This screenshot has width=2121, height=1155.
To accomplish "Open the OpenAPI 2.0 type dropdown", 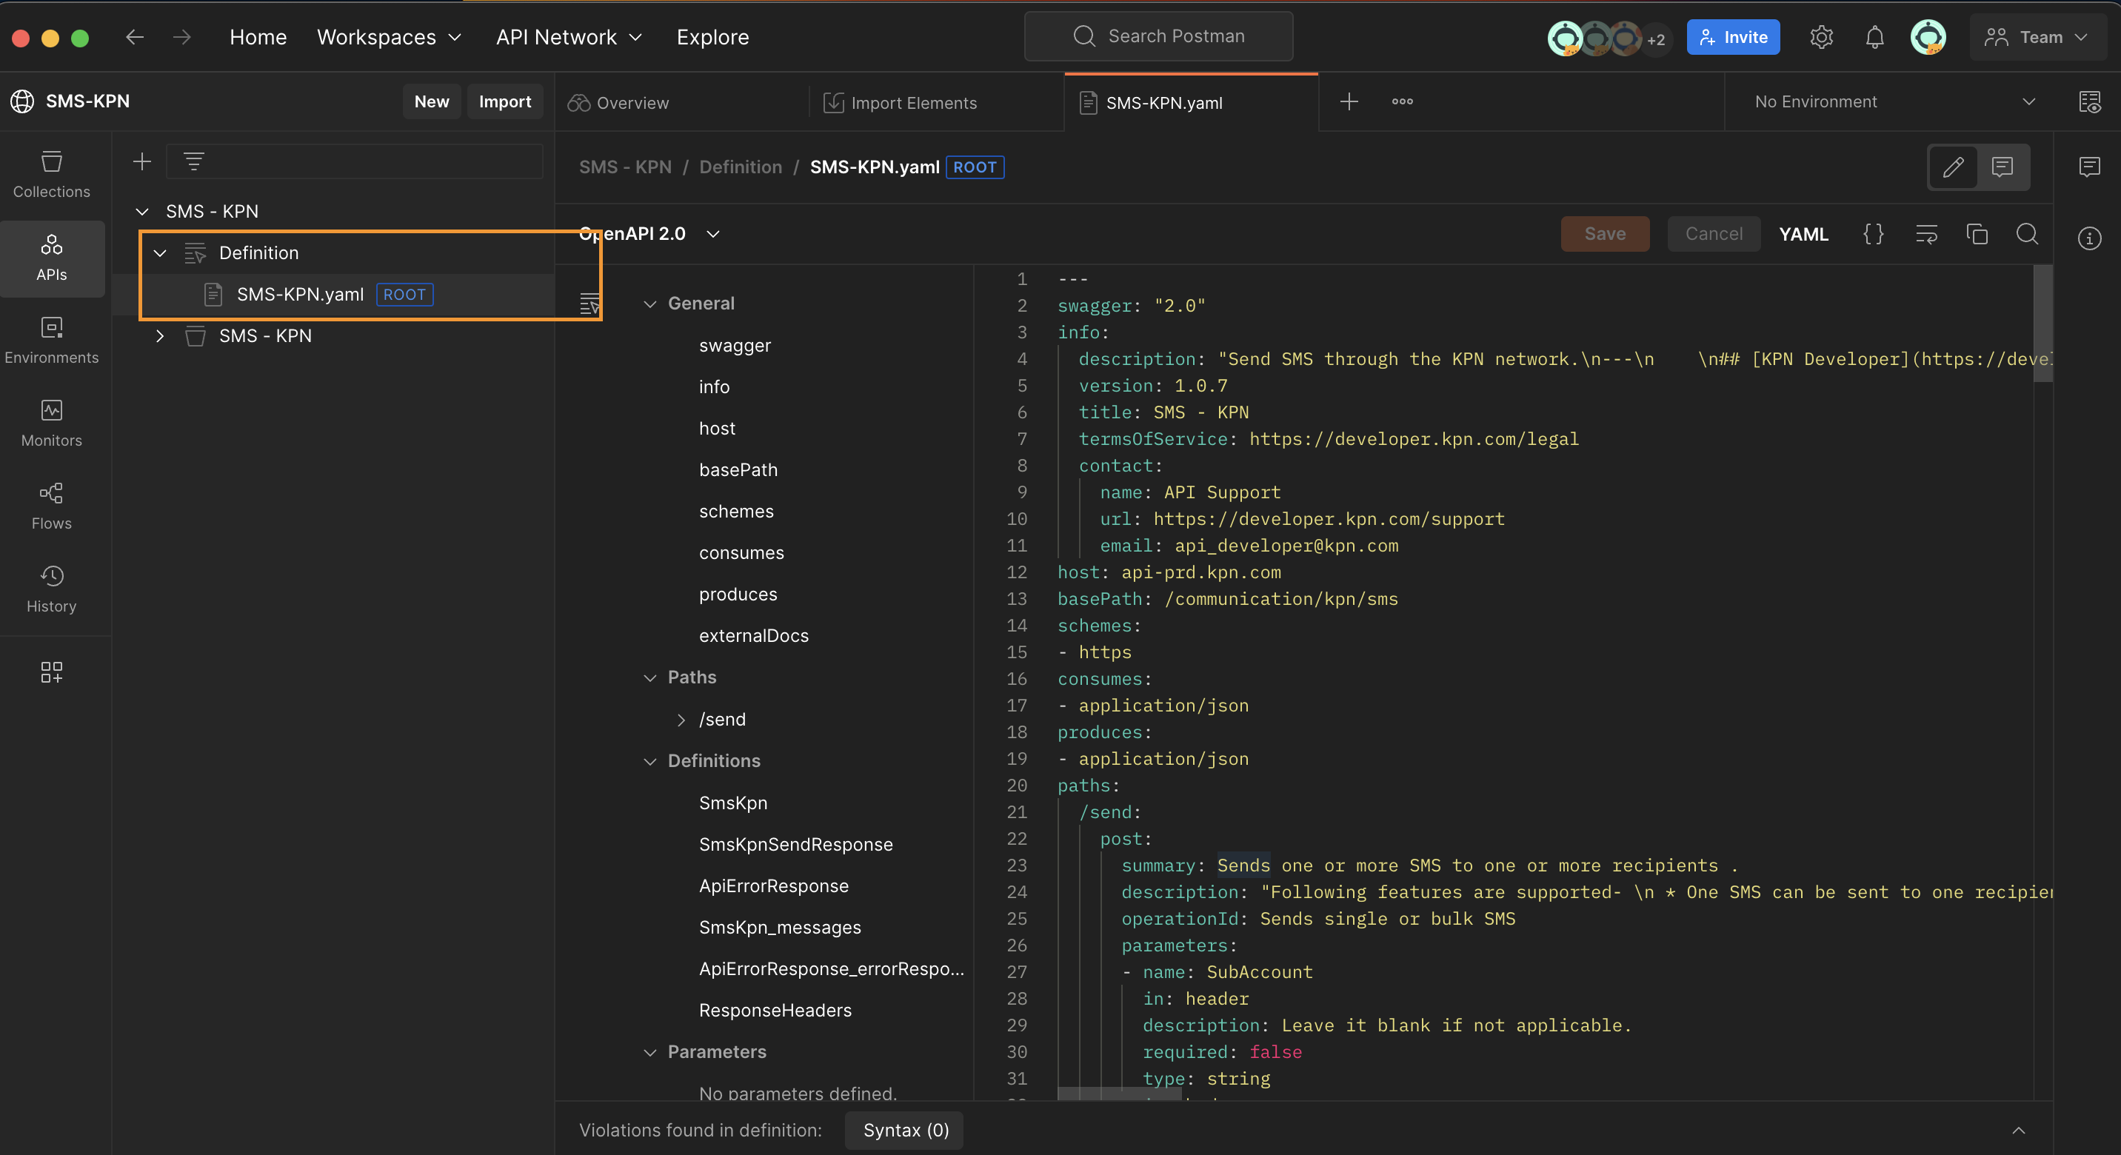I will click(649, 234).
